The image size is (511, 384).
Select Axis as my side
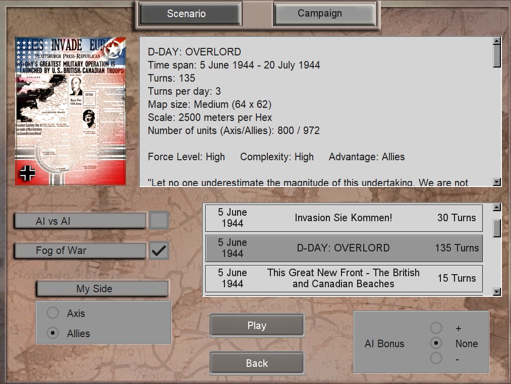pyautogui.click(x=53, y=313)
